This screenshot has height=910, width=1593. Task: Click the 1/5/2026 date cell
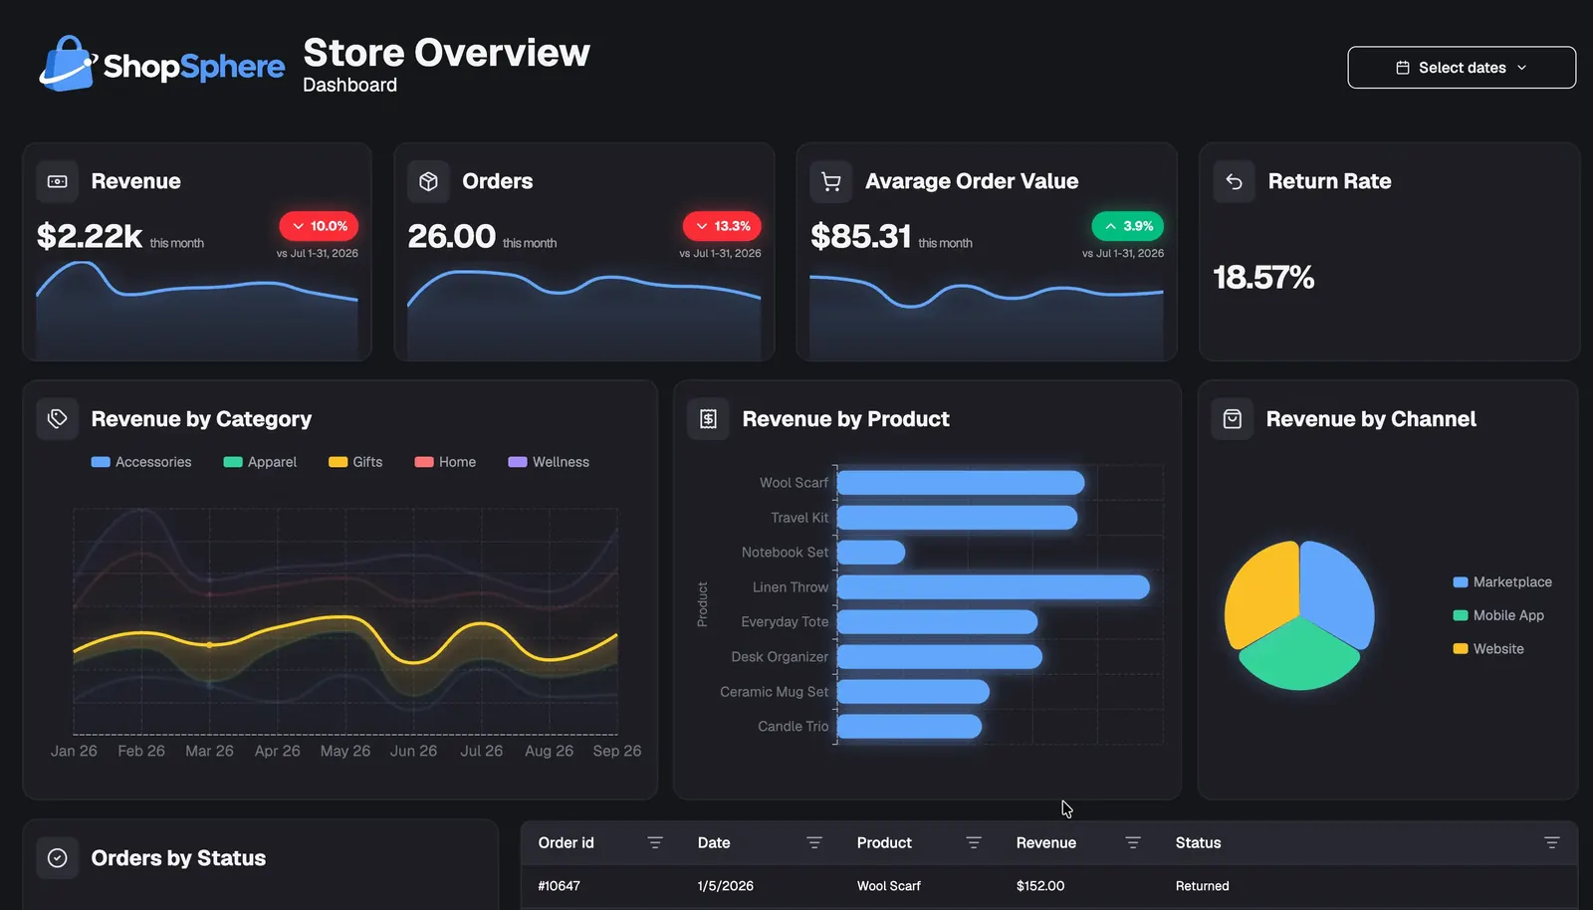point(725,886)
